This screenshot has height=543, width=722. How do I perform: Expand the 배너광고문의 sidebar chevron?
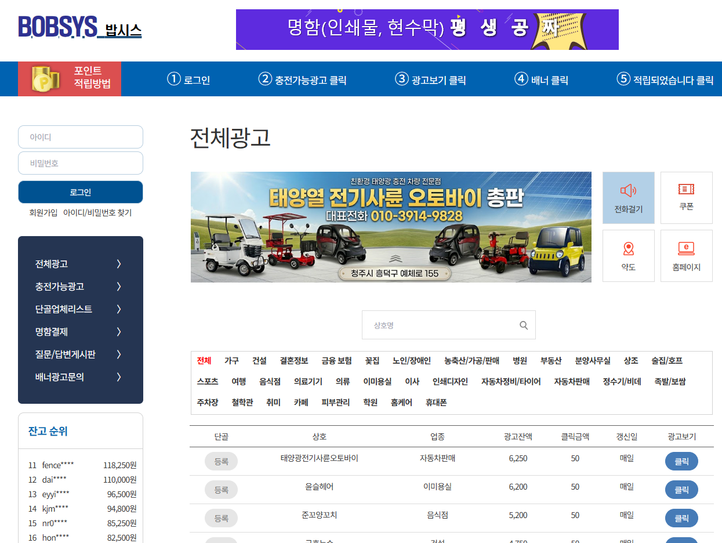point(119,377)
